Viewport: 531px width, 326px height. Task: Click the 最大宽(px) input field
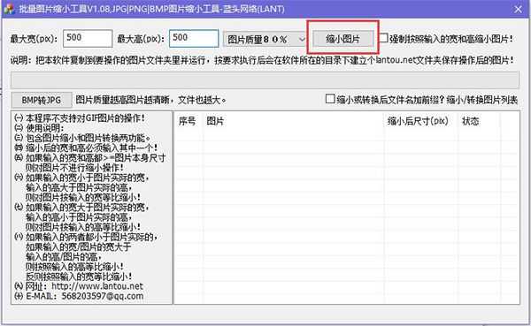coord(88,38)
